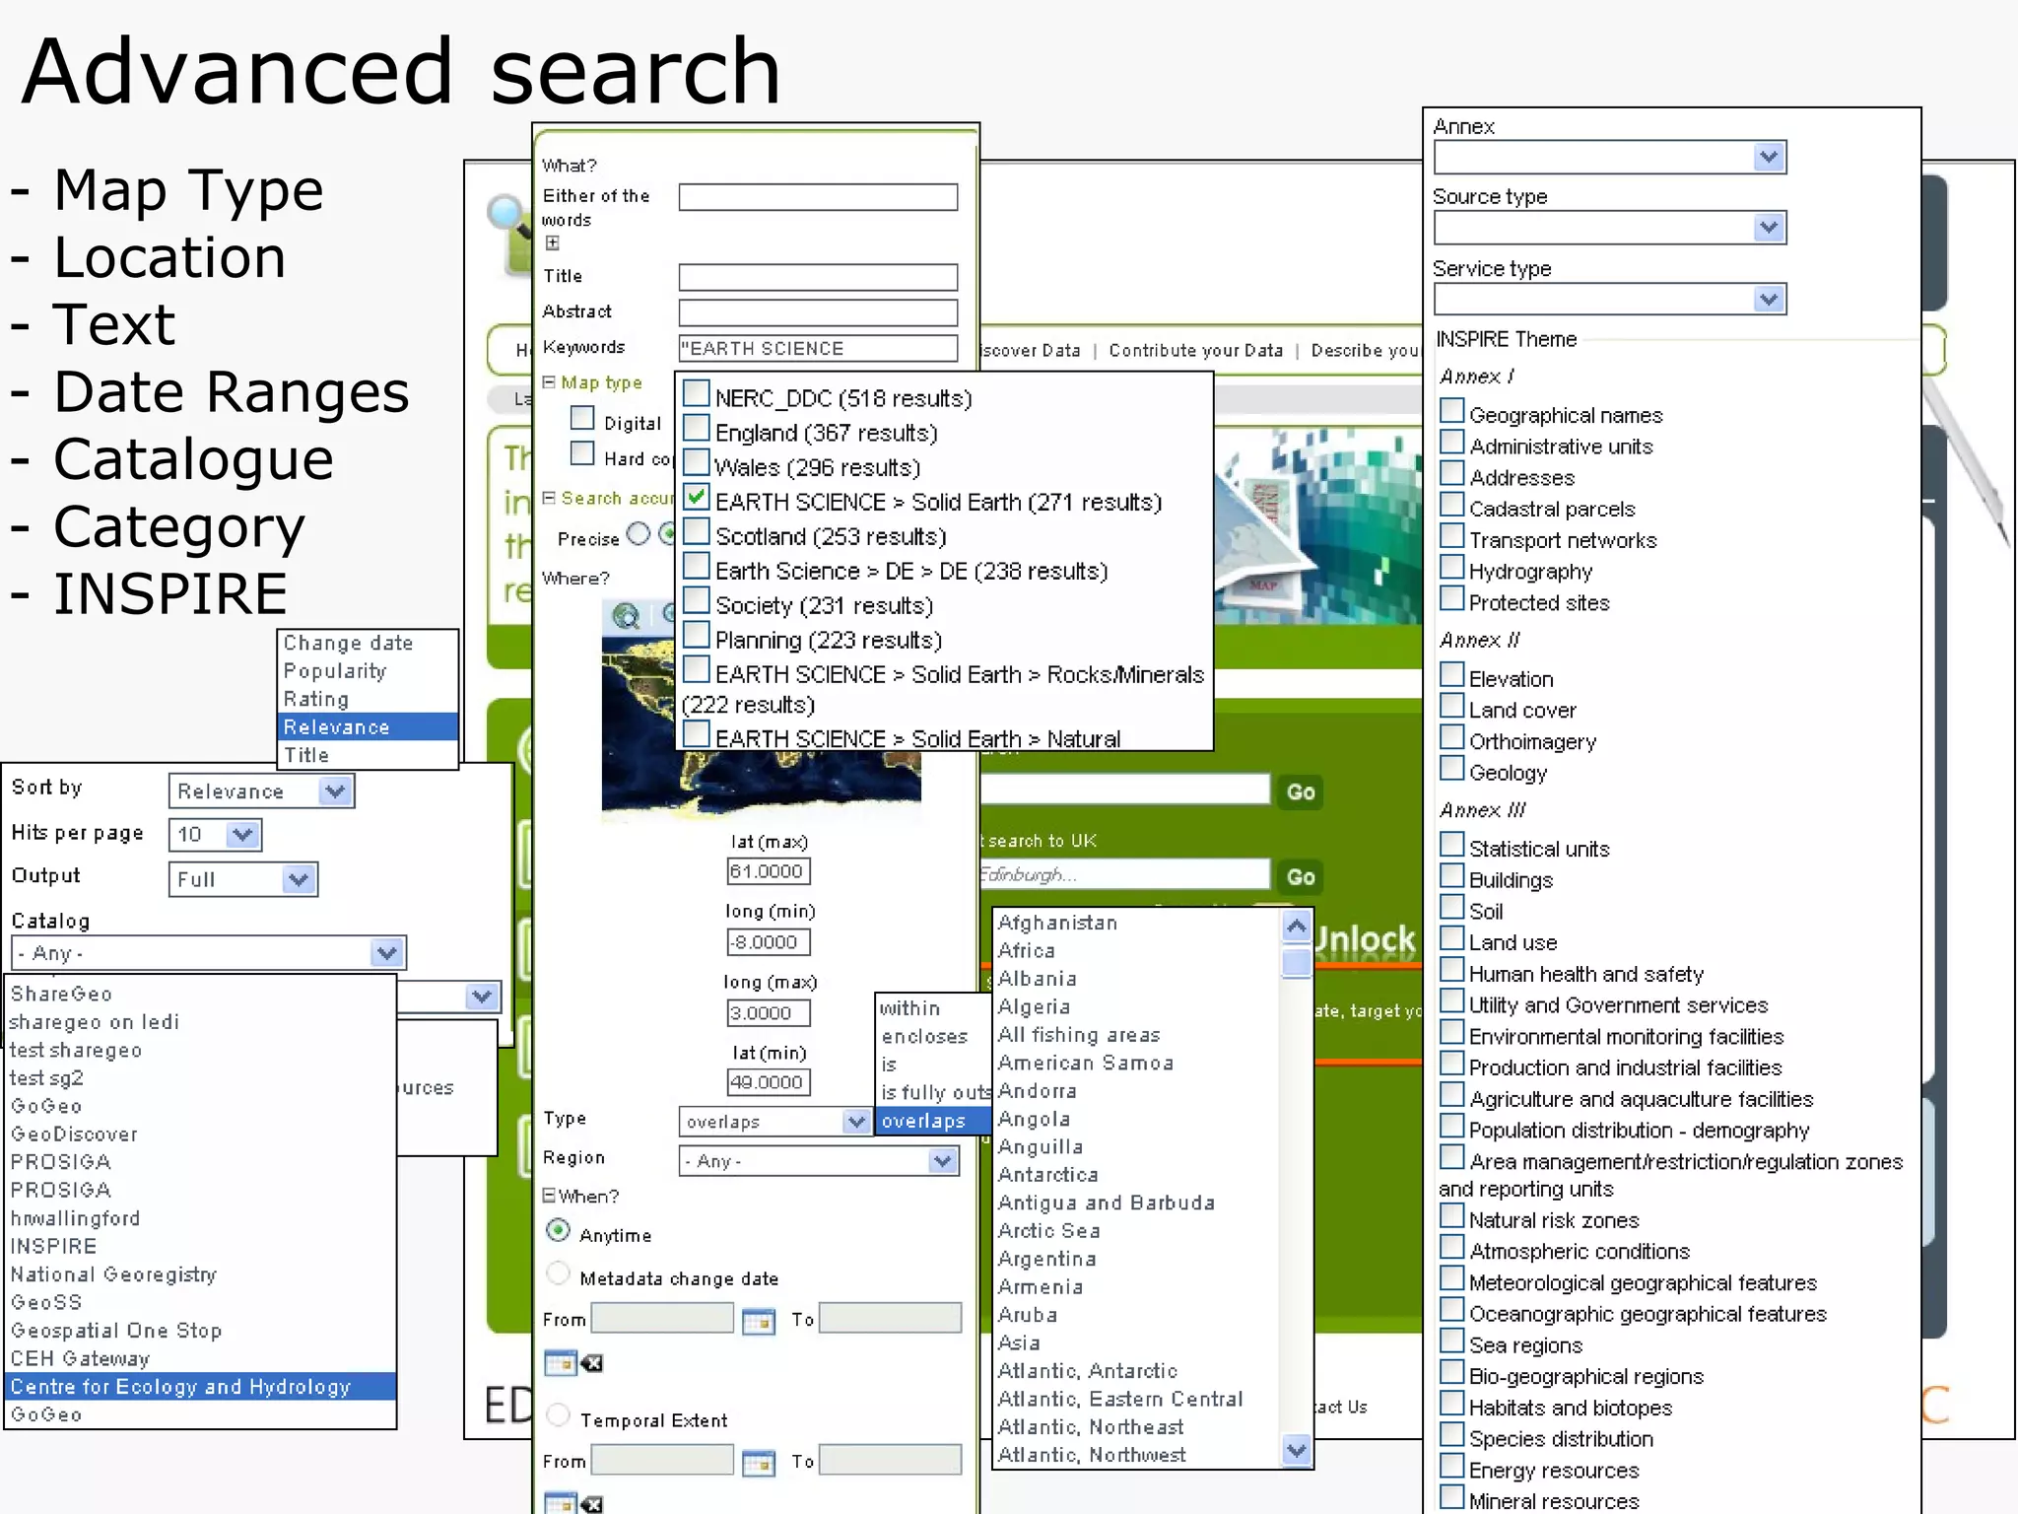Select Centre for Ecology and Hydrology catalog
This screenshot has width=2018, height=1514.
tap(201, 1387)
